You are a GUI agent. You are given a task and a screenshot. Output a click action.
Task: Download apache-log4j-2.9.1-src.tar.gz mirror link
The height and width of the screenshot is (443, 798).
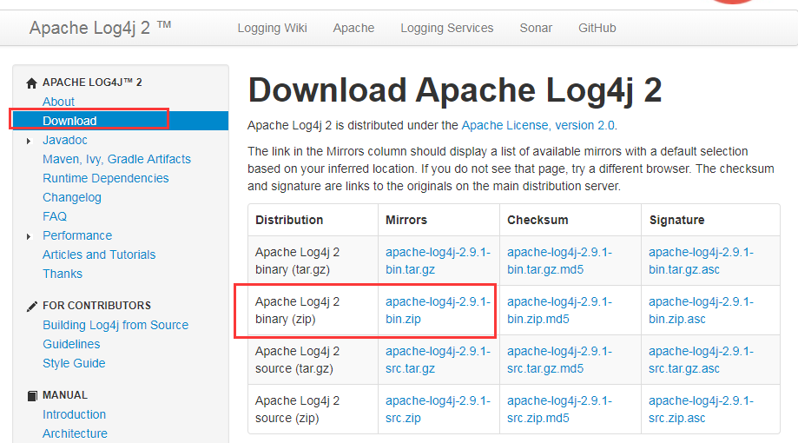[x=438, y=360]
